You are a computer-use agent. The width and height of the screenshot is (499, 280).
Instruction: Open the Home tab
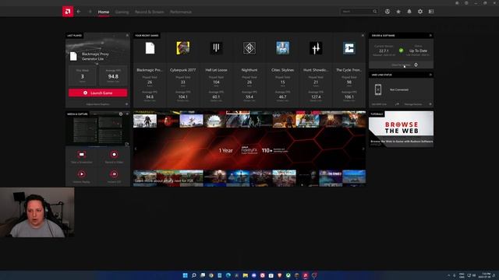pos(104,12)
